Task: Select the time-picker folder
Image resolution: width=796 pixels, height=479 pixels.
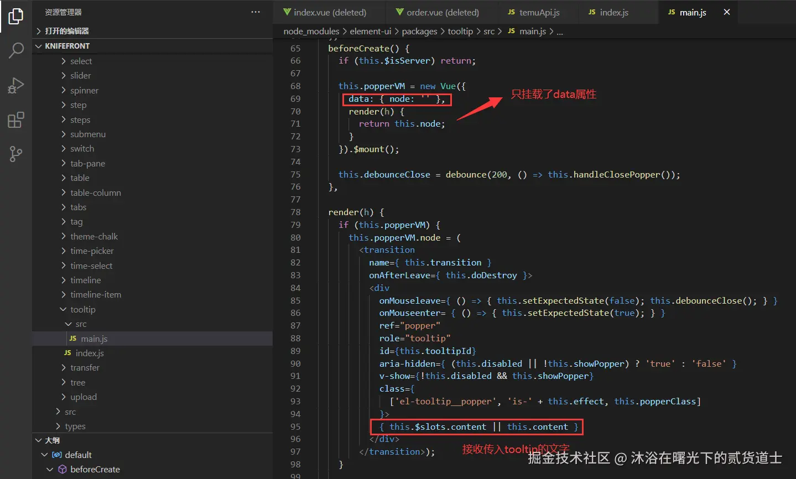Action: click(x=152, y=251)
